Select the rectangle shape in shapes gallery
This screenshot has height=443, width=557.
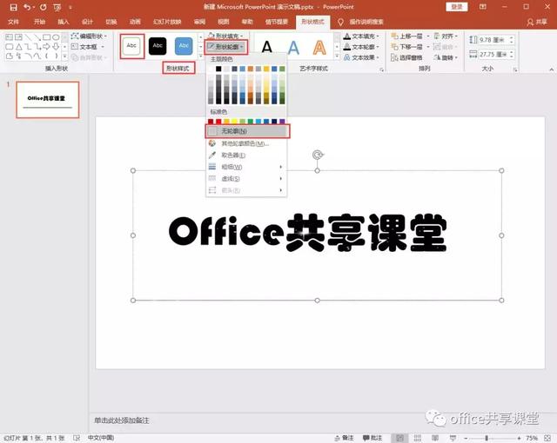click(x=46, y=36)
